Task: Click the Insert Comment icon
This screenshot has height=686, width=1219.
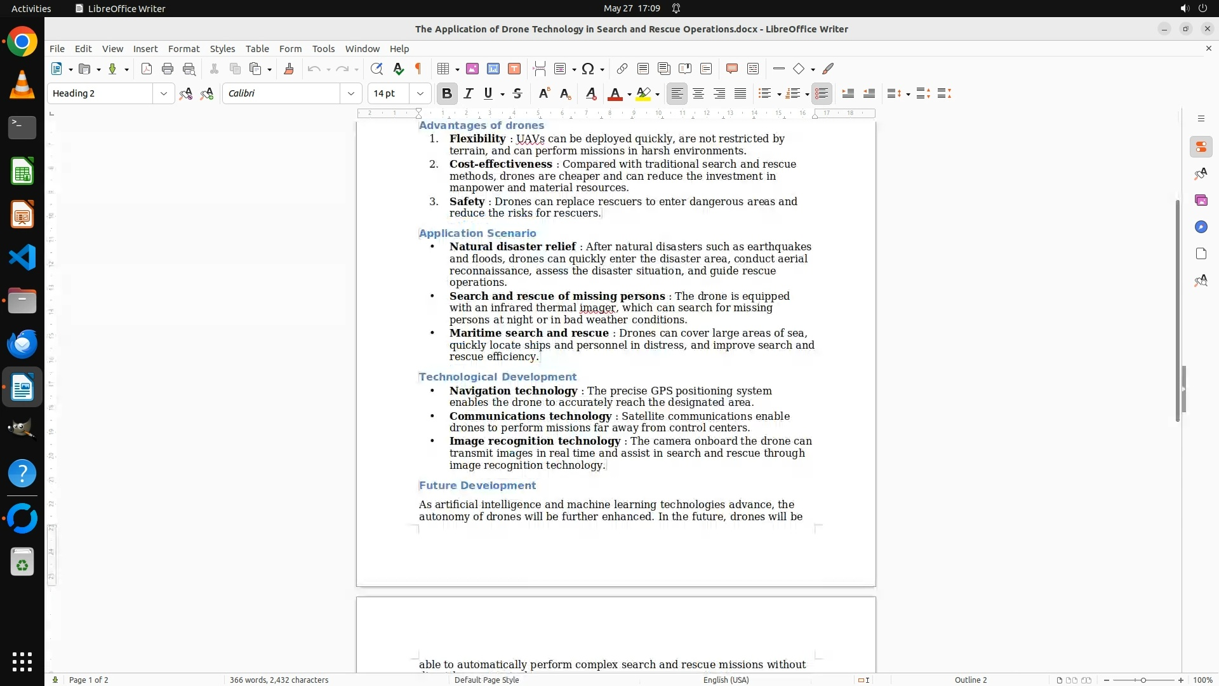Action: [x=731, y=69]
